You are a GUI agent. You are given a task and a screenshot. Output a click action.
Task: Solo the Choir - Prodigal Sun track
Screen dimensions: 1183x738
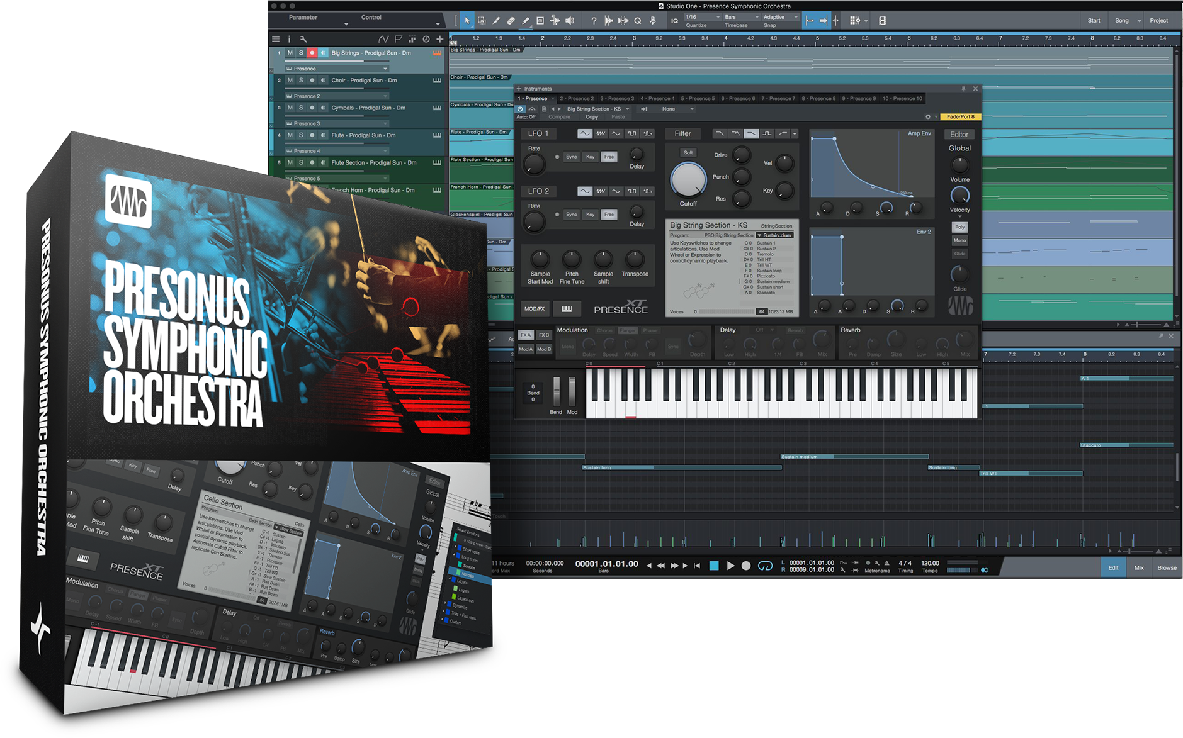(x=301, y=81)
